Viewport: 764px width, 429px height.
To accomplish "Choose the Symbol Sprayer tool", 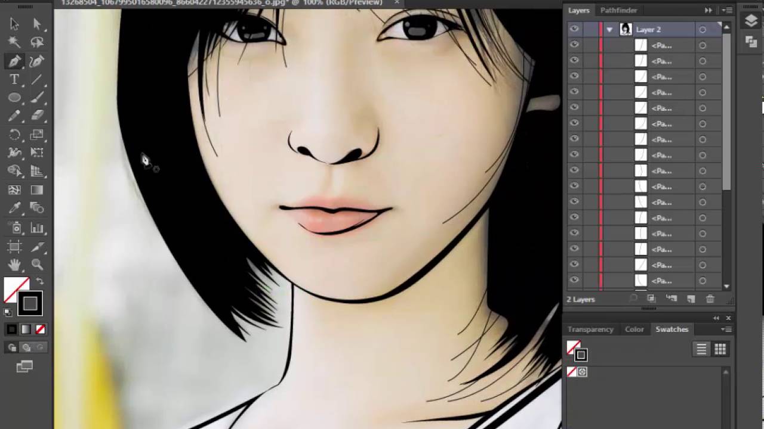I will [14, 228].
